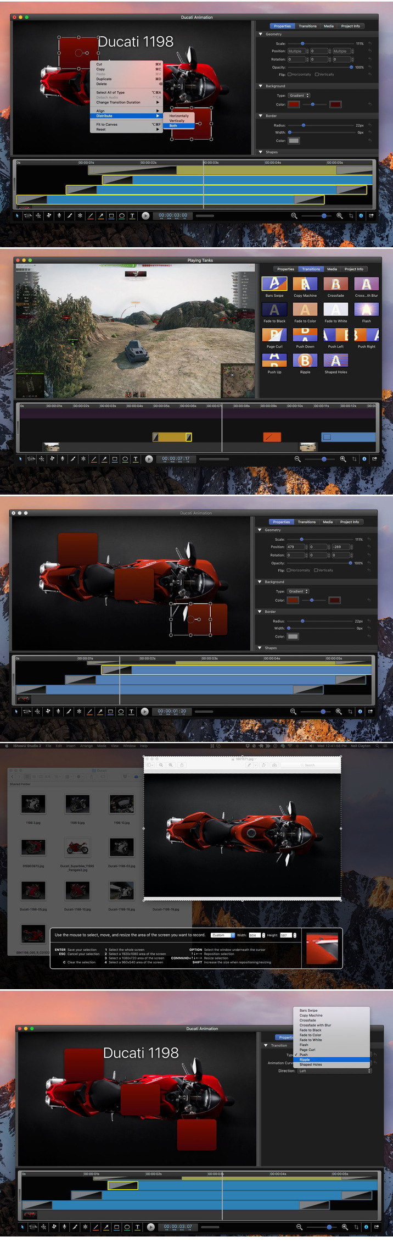
Task: Select ellipse shape tool in Playing Tanks toolbar
Action: point(125,459)
